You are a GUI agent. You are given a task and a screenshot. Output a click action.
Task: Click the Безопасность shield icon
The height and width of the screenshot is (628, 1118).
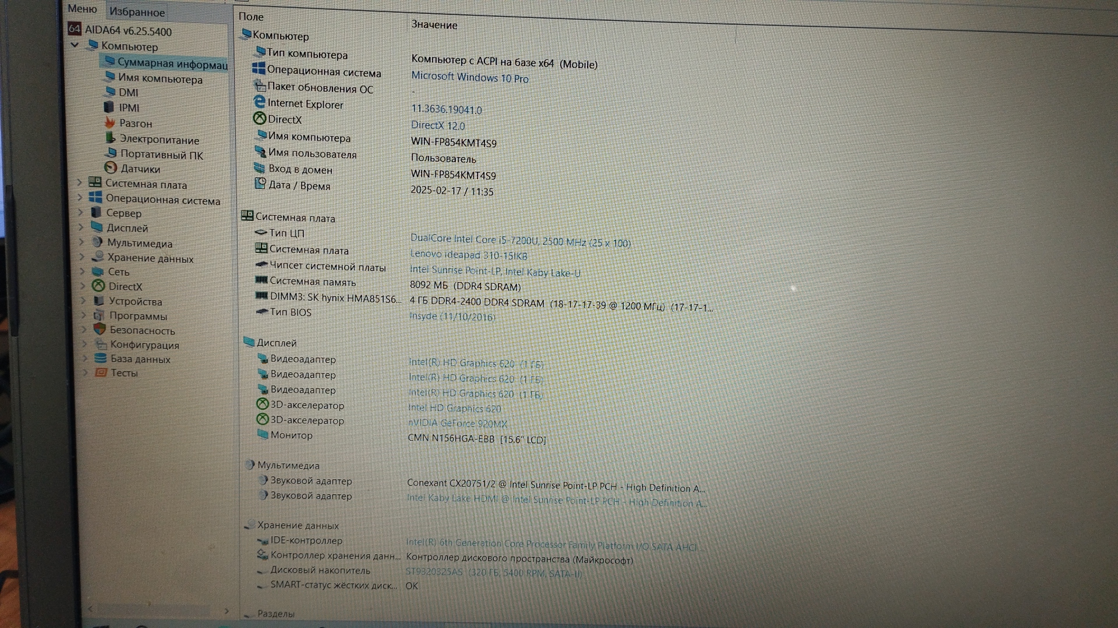[100, 329]
